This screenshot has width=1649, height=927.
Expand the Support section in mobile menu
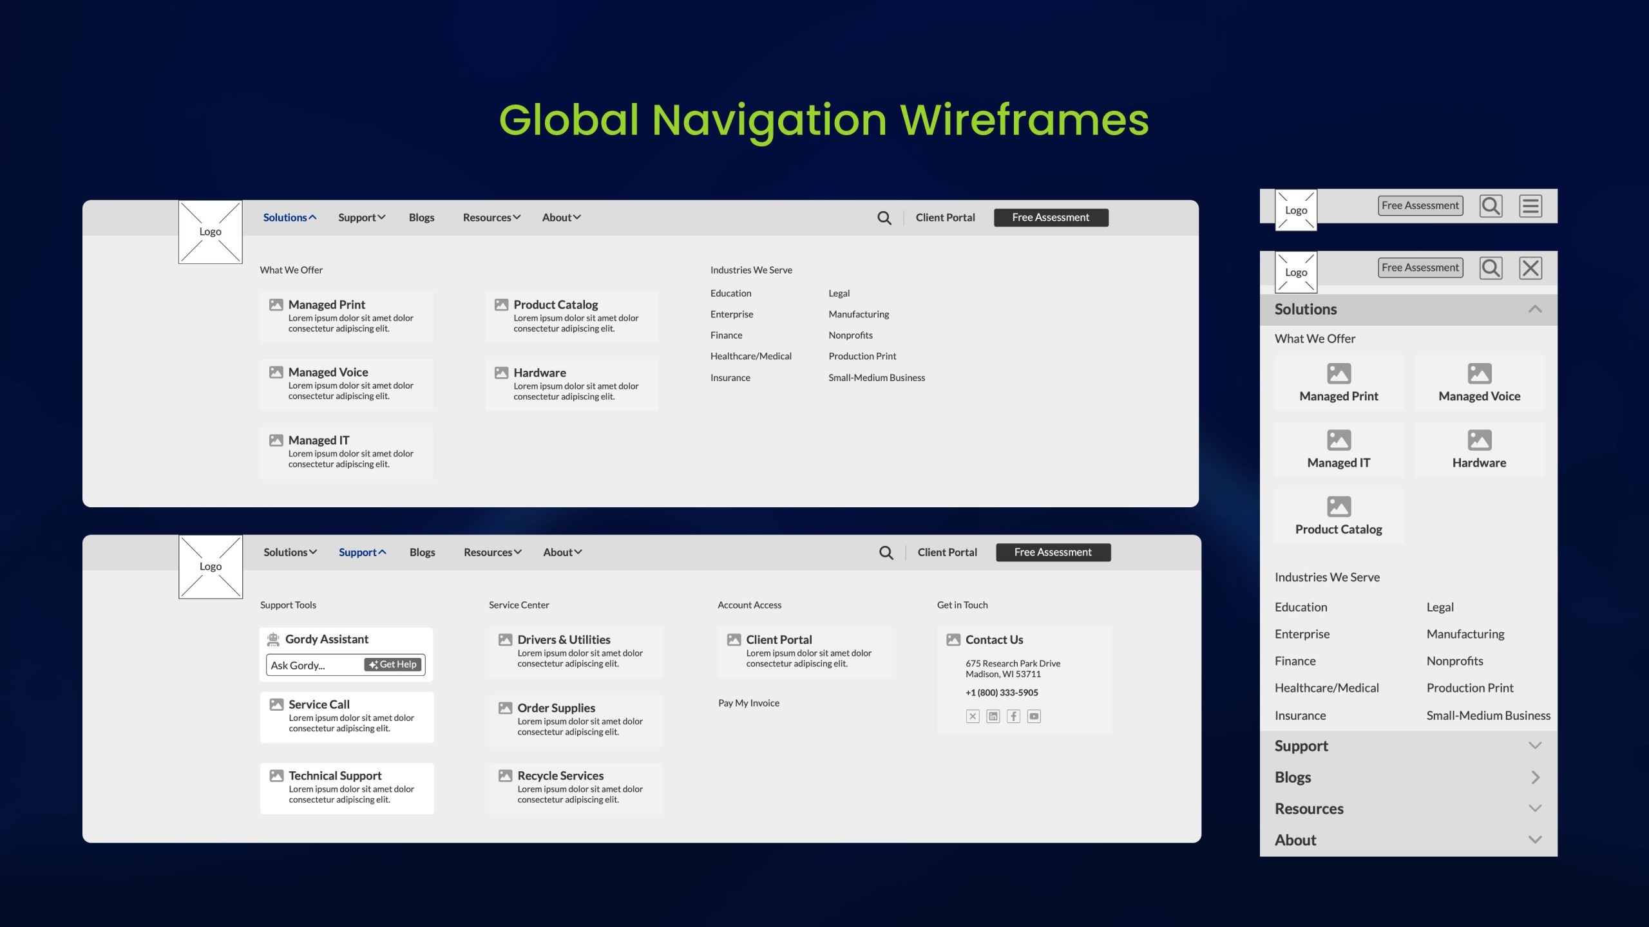pos(1535,745)
